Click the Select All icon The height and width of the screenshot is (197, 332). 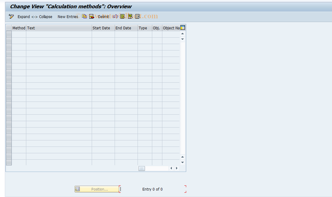click(123, 17)
